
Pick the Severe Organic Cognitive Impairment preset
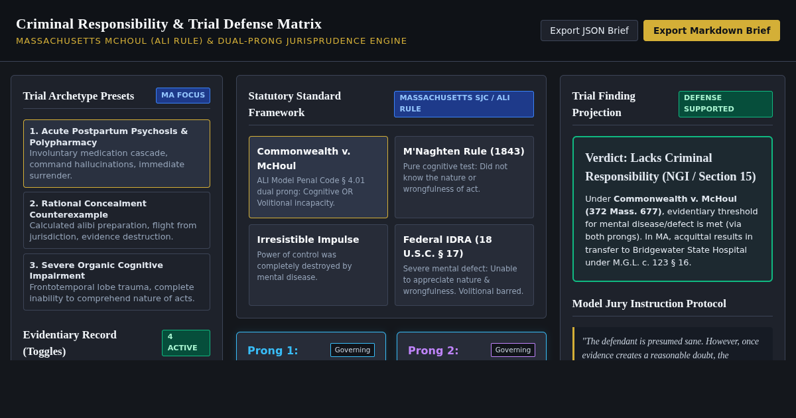117,282
